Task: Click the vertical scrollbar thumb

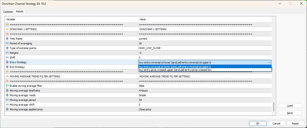Action: click(274, 107)
